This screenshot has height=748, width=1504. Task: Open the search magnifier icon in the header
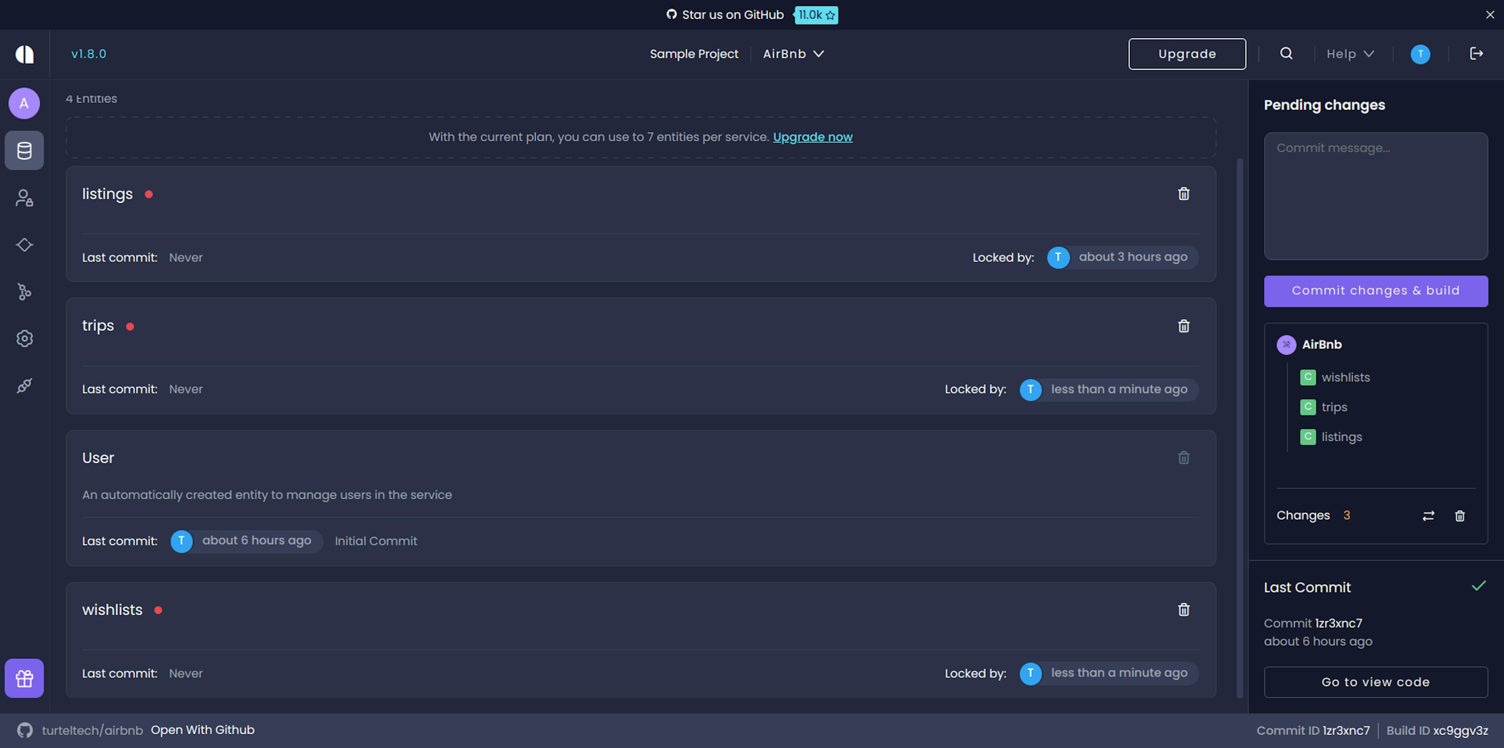(1286, 54)
